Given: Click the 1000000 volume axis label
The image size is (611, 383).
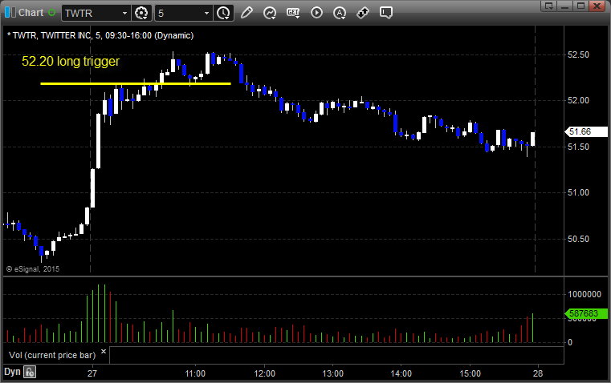Looking at the screenshot, I should click(x=585, y=294).
